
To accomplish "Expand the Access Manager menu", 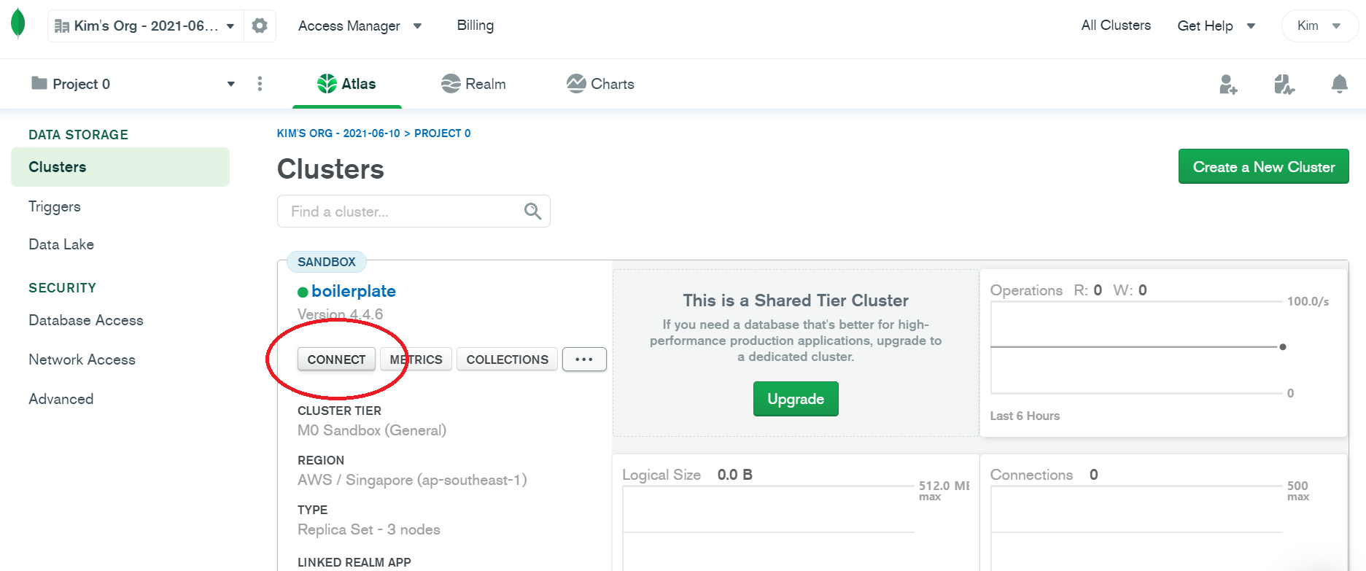I will [360, 26].
